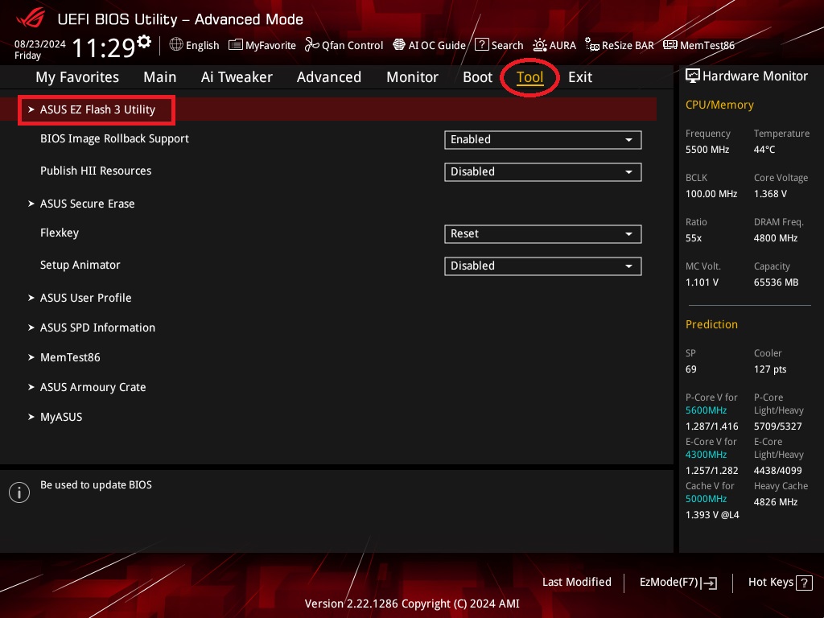Click the 5600MHz P-Core prediction value

(x=706, y=410)
